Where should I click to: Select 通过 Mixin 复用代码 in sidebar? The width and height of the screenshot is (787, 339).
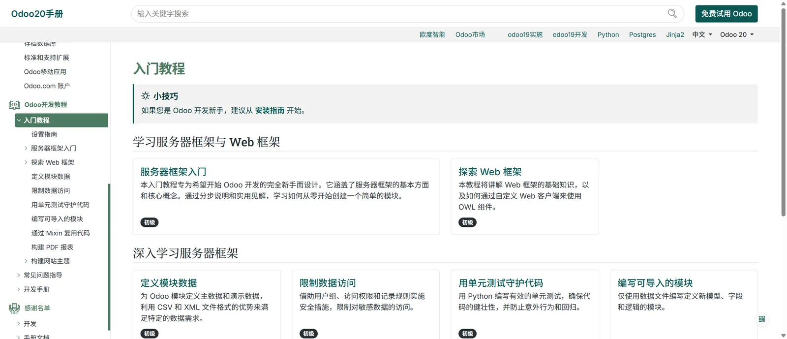(x=61, y=233)
